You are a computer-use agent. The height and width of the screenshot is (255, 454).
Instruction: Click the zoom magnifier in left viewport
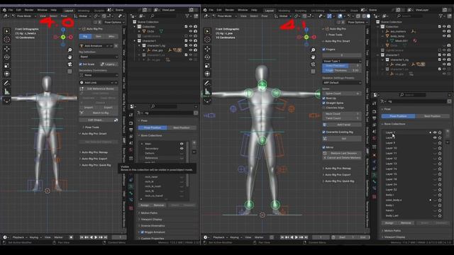[70, 50]
